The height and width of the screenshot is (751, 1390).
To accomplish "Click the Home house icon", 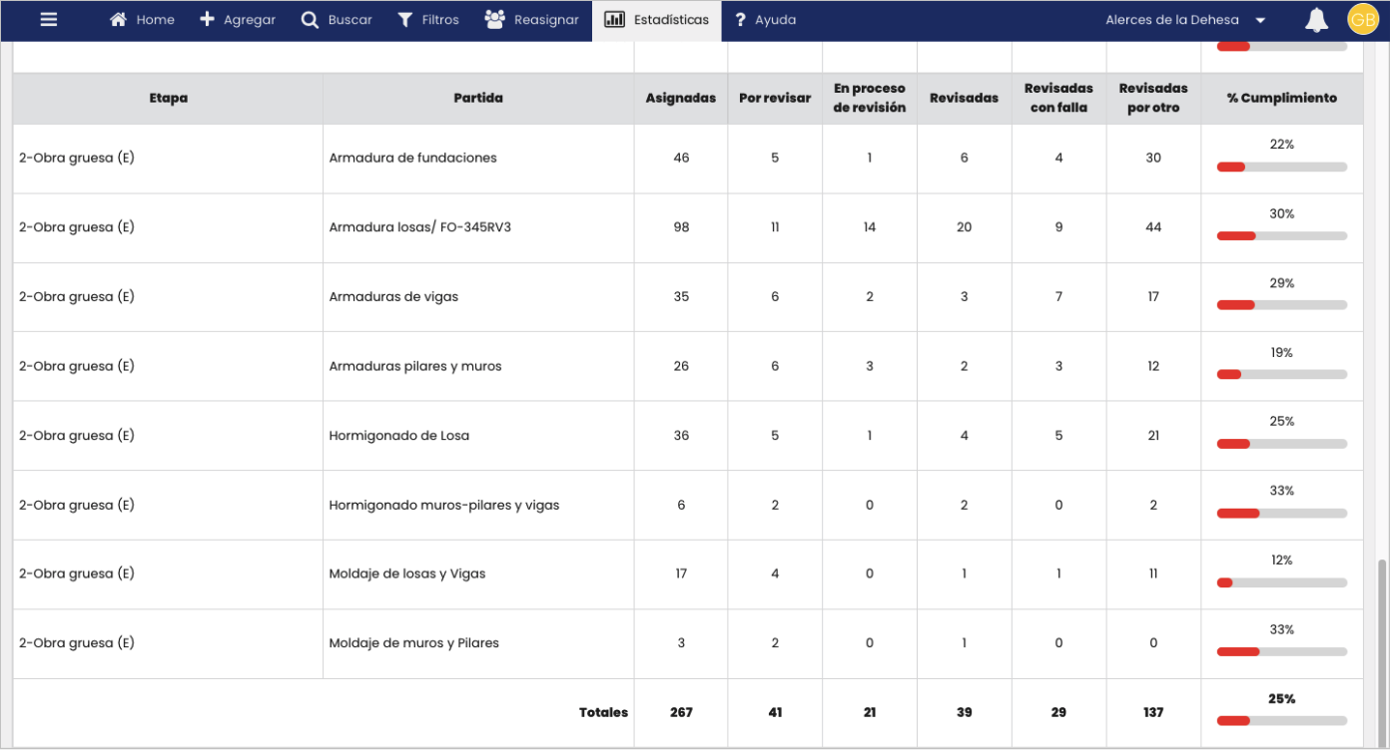I will (118, 20).
